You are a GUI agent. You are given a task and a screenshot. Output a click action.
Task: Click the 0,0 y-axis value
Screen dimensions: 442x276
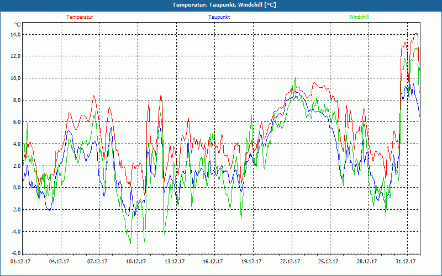pyautogui.click(x=17, y=188)
